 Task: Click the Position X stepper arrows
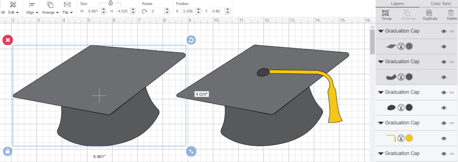[x=198, y=11]
